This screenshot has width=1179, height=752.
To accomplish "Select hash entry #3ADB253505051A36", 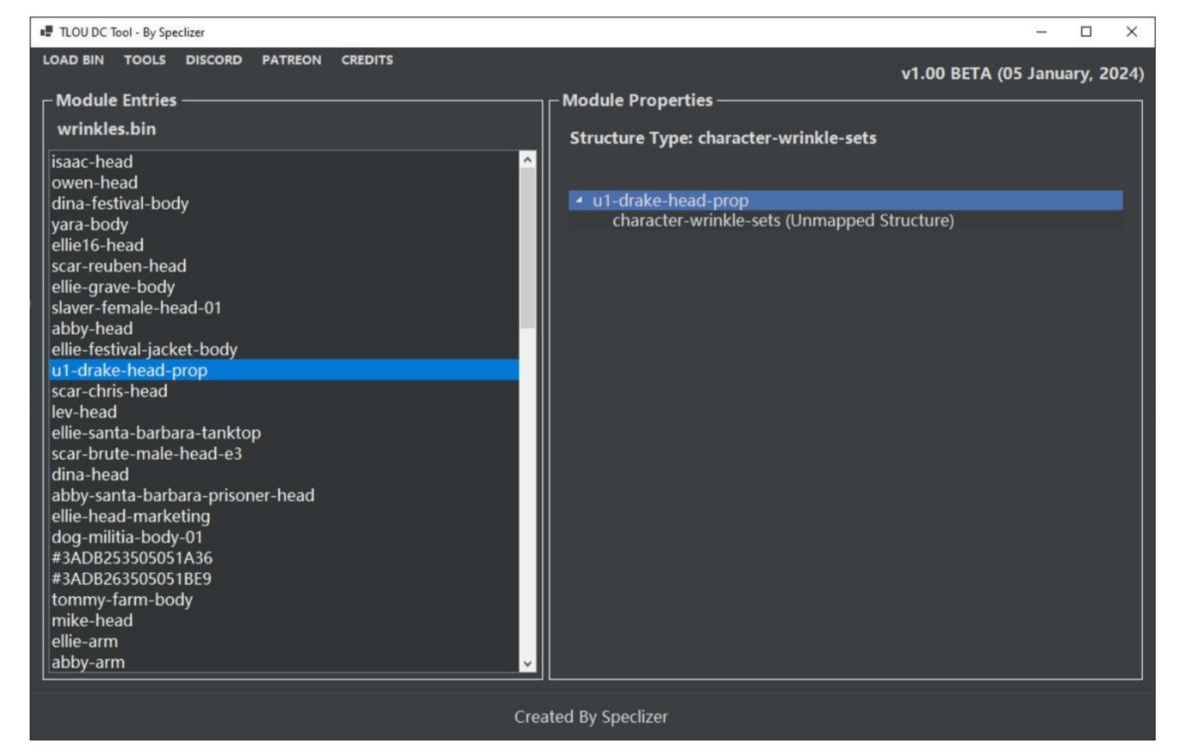I will coord(132,558).
